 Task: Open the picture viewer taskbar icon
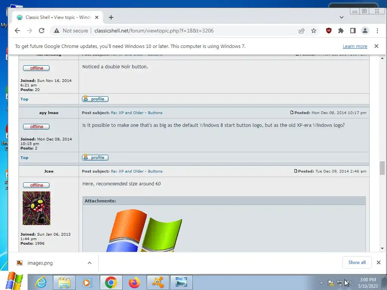(x=181, y=282)
